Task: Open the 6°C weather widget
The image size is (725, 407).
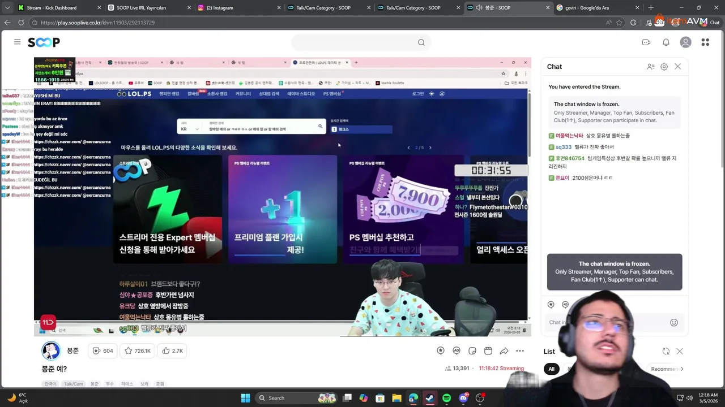Action: [18, 398]
